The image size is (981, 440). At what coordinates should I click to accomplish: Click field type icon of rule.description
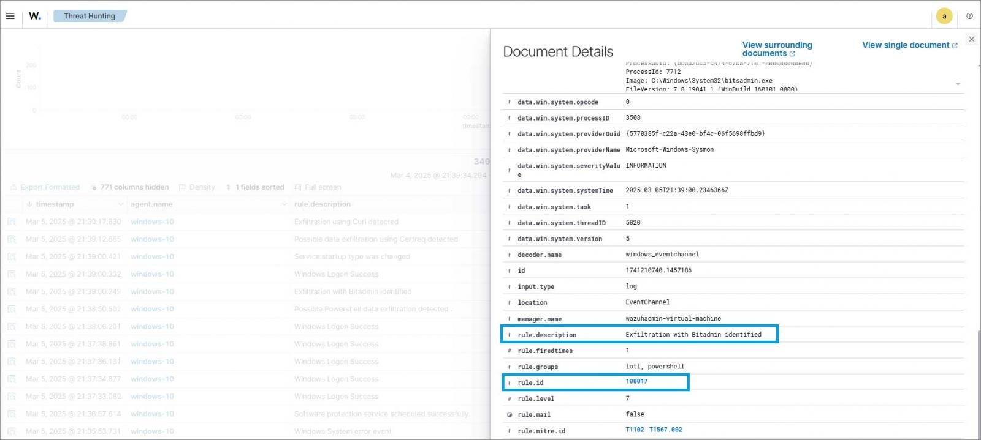click(x=510, y=335)
